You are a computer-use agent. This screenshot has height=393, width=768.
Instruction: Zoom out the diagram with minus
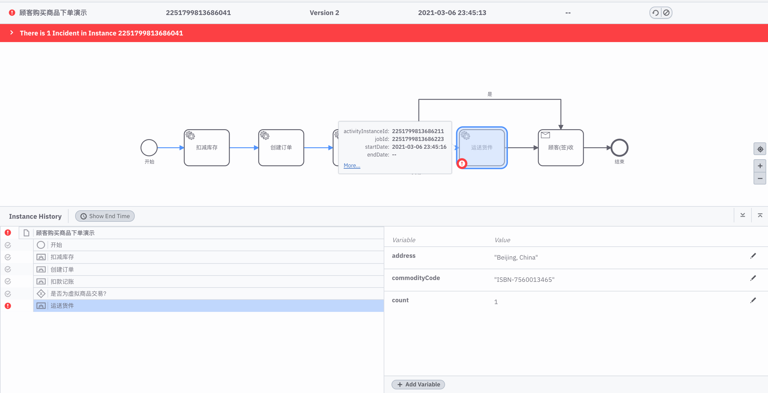pos(760,178)
